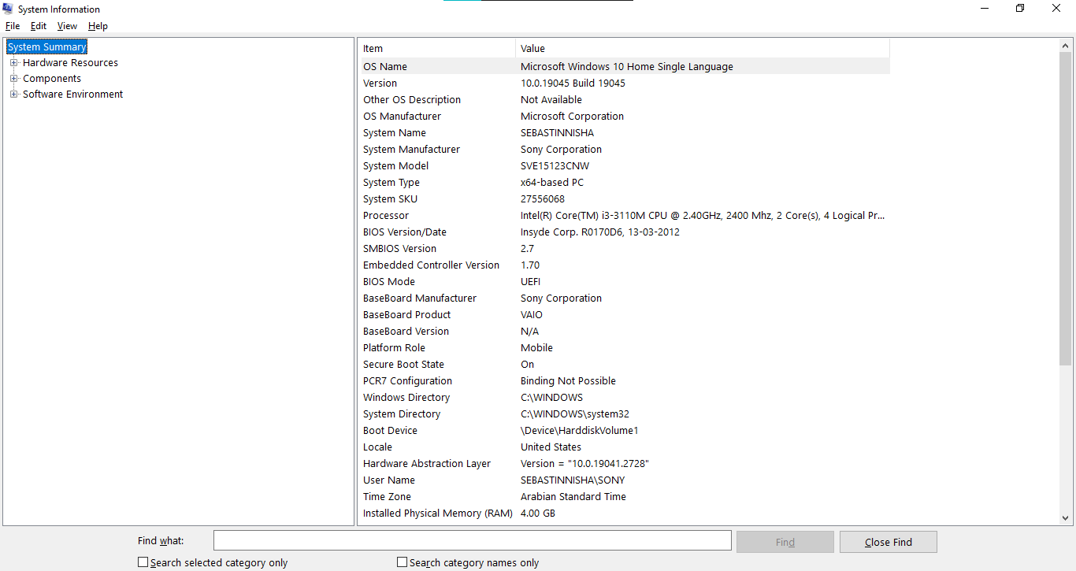Select System Summary in the tree
The height and width of the screenshot is (571, 1076).
tap(46, 46)
